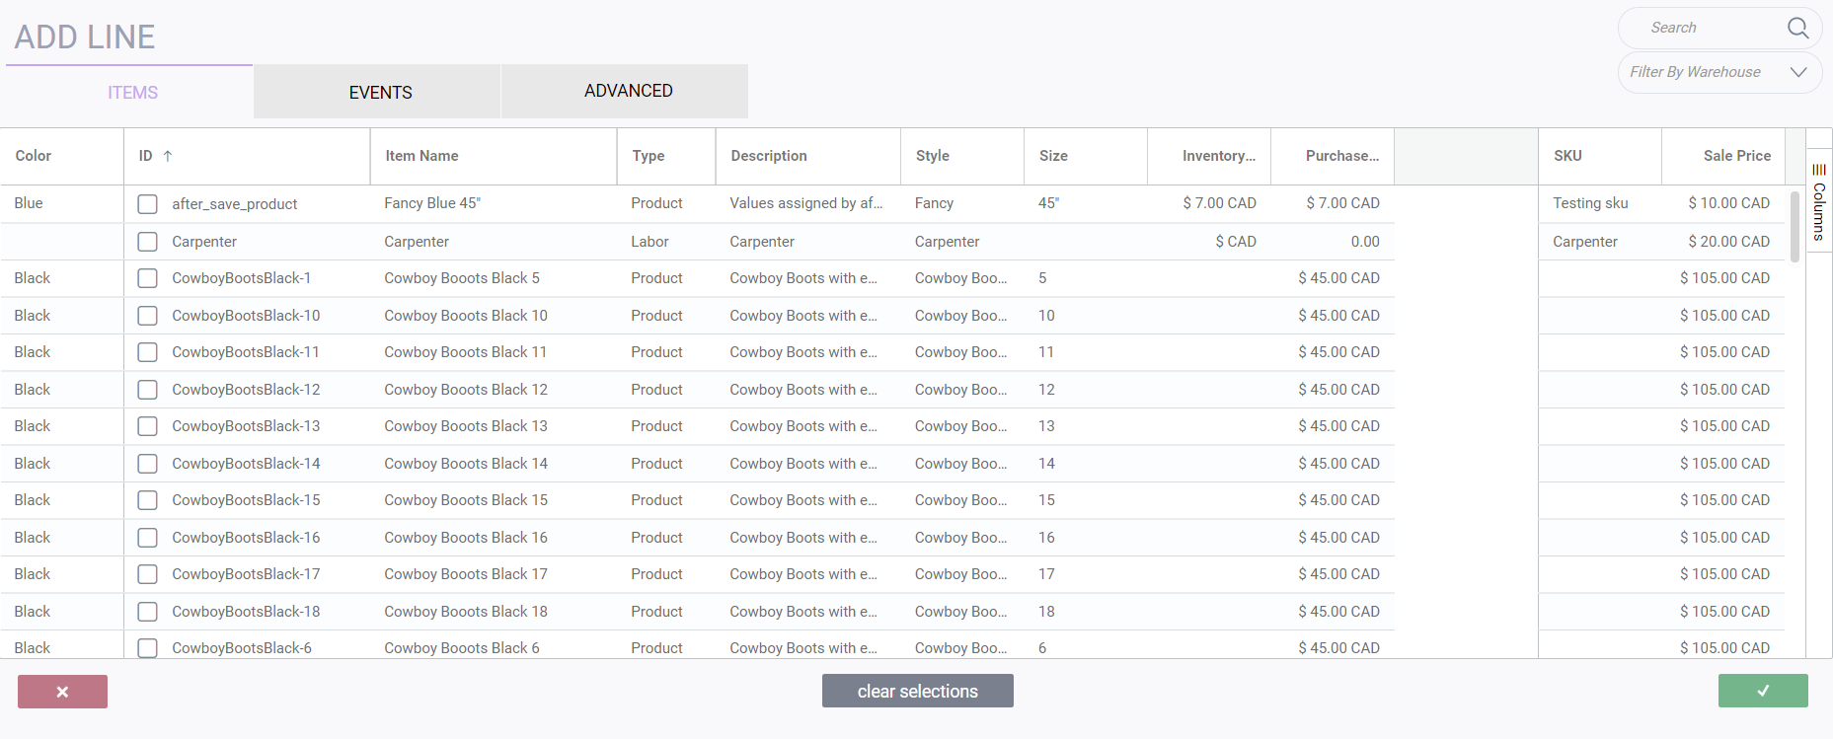The height and width of the screenshot is (739, 1833).
Task: Click the ID ascending sort arrow
Action: pos(168,156)
